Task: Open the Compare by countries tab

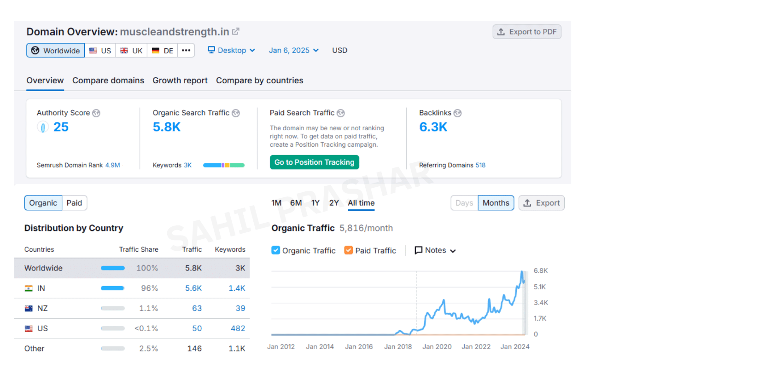Action: [260, 80]
